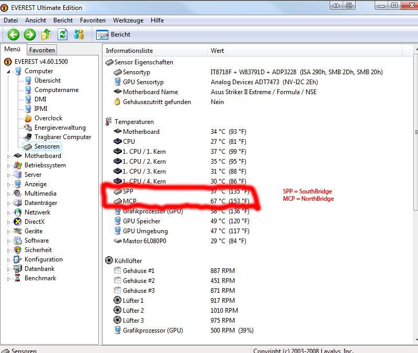The width and height of the screenshot is (418, 353).
Task: Click the Multimedia speaker icon
Action: pyautogui.click(x=18, y=193)
